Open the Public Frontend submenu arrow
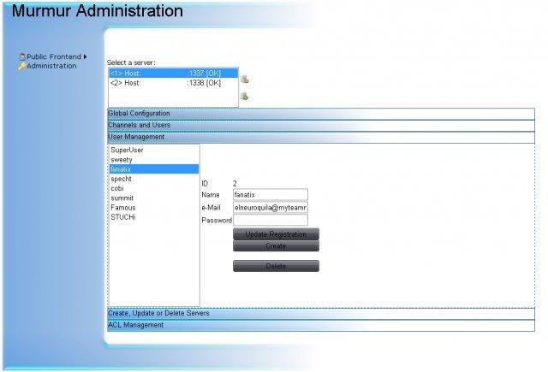Screen dimensions: 548x372 (85, 56)
